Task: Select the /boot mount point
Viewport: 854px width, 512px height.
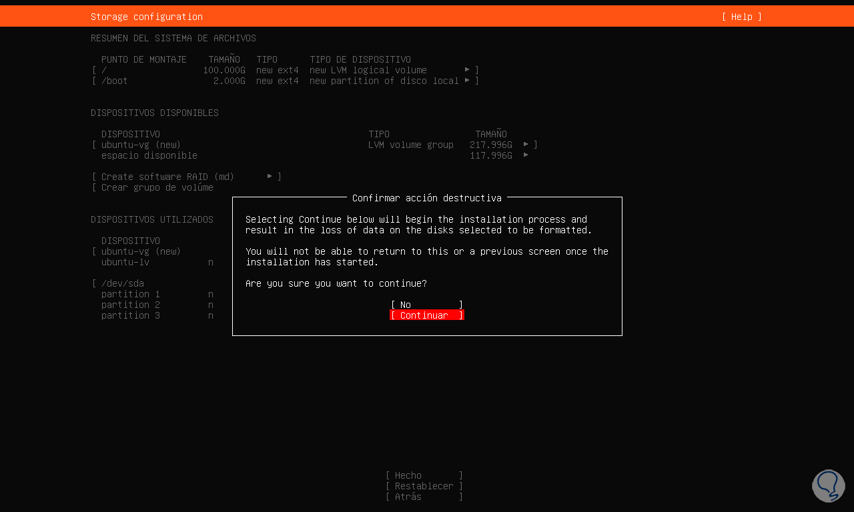Action: click(x=115, y=81)
